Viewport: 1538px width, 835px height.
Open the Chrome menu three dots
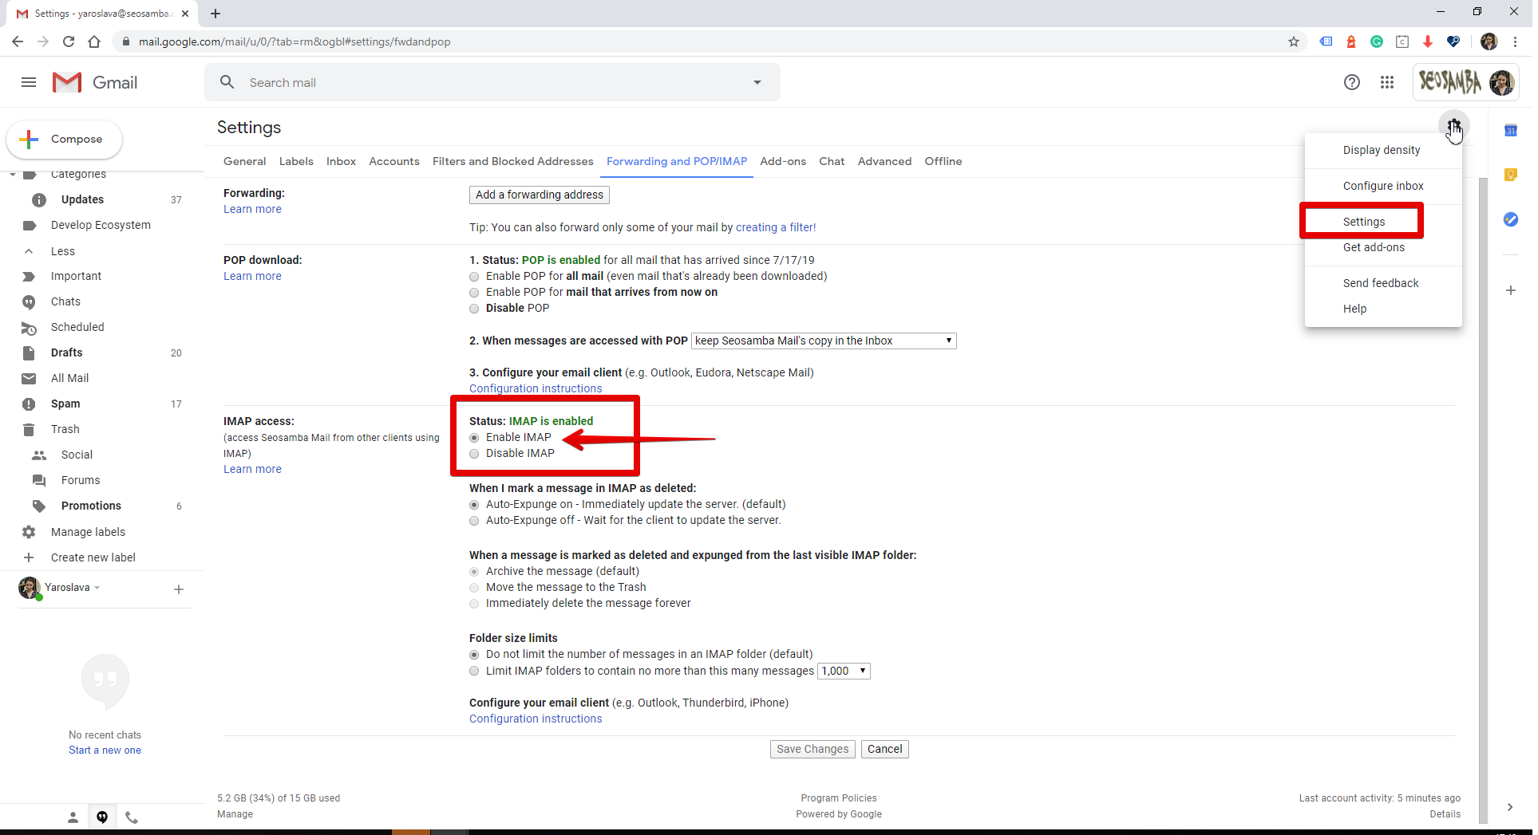coord(1515,41)
